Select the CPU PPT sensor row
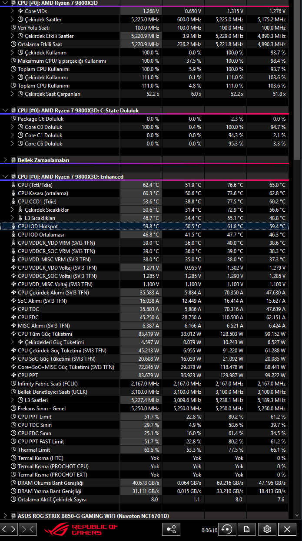The image size is (302, 541). tap(144, 375)
